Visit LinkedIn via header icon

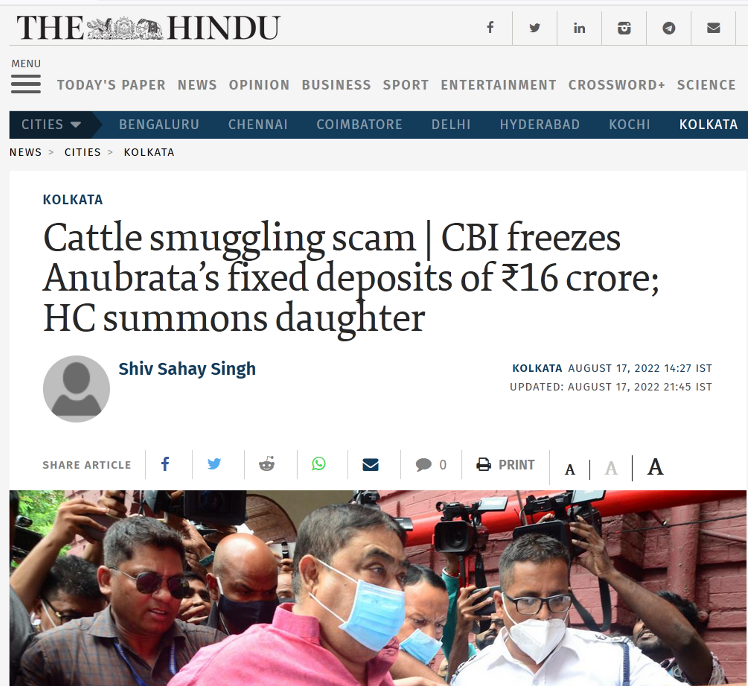point(579,28)
